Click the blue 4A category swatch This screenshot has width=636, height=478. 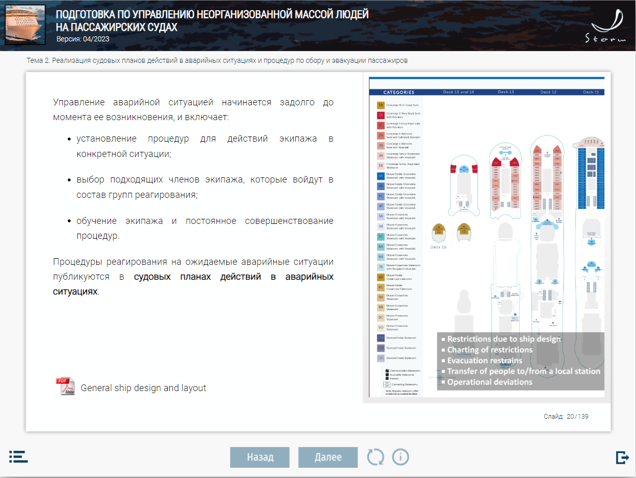click(381, 175)
